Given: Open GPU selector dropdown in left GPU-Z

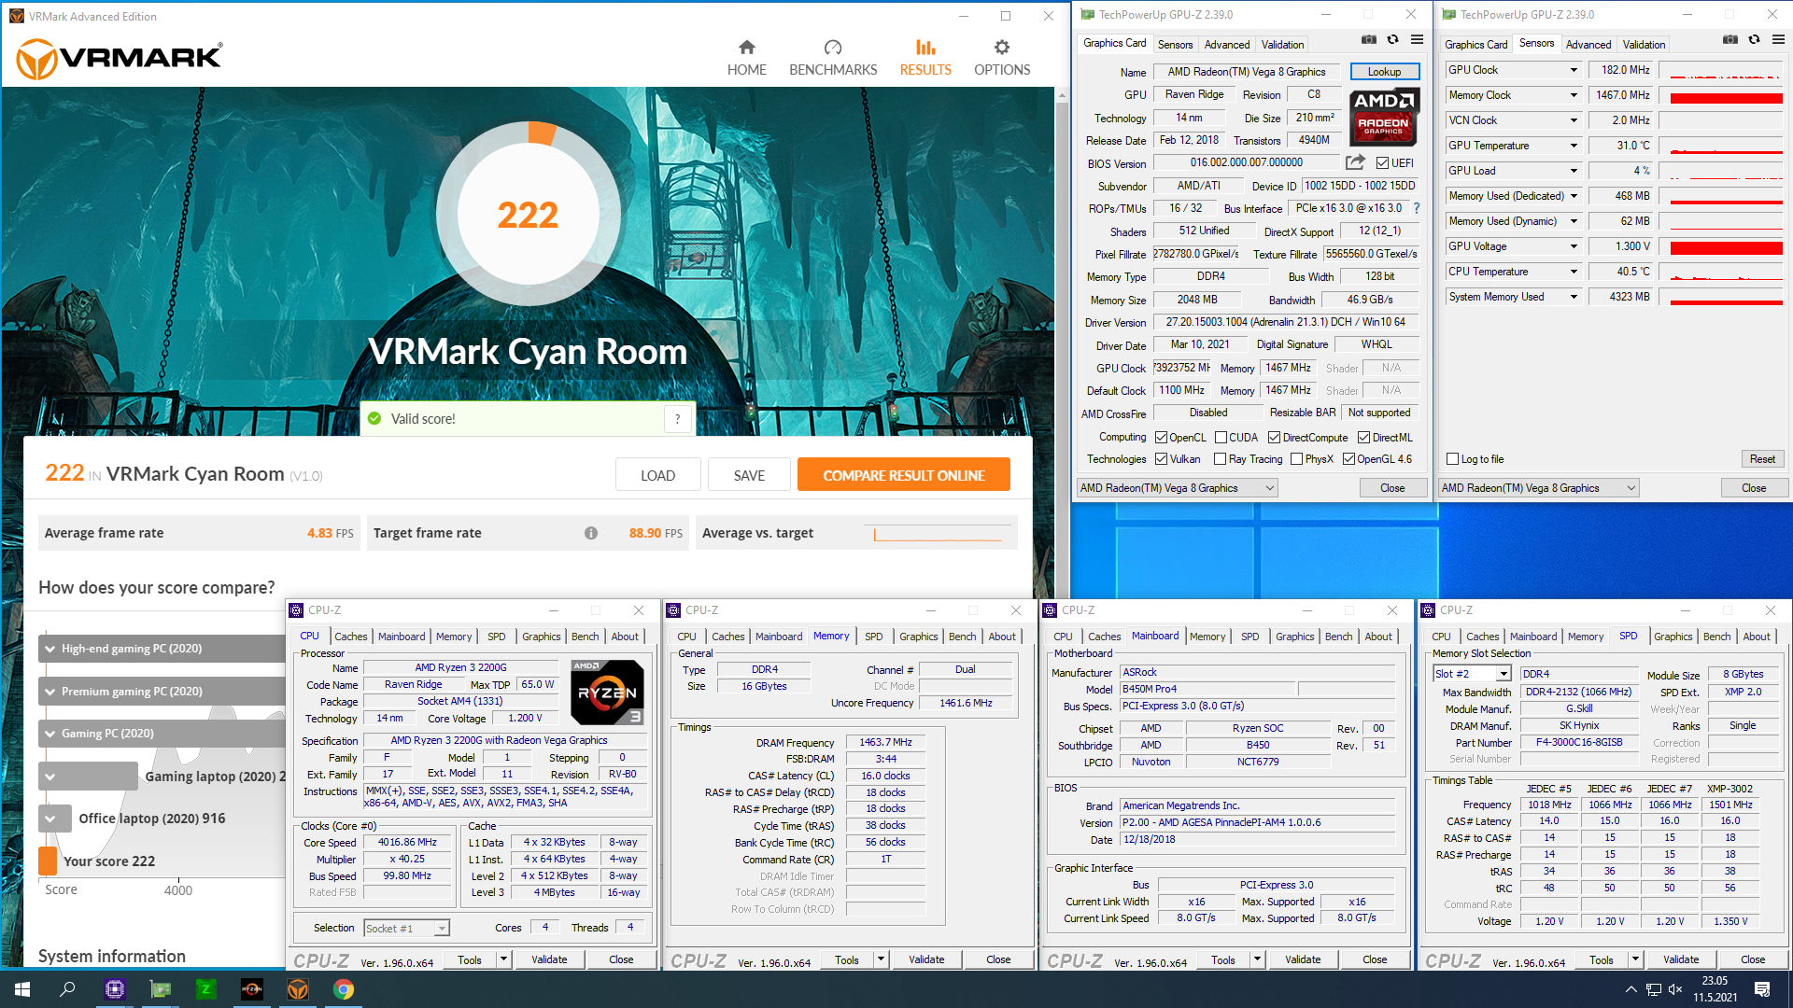Looking at the screenshot, I should pos(1177,488).
